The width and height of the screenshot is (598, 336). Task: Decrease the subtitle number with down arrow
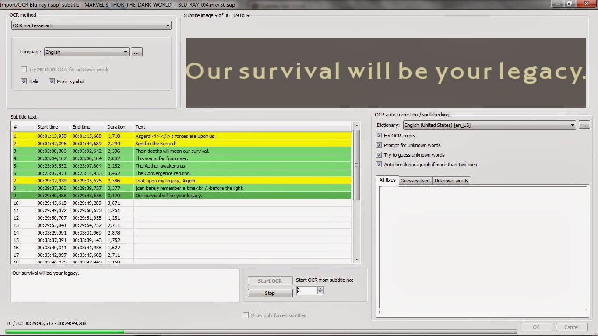coord(320,293)
